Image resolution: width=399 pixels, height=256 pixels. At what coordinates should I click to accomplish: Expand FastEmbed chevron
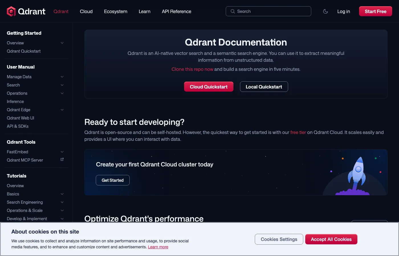62,152
